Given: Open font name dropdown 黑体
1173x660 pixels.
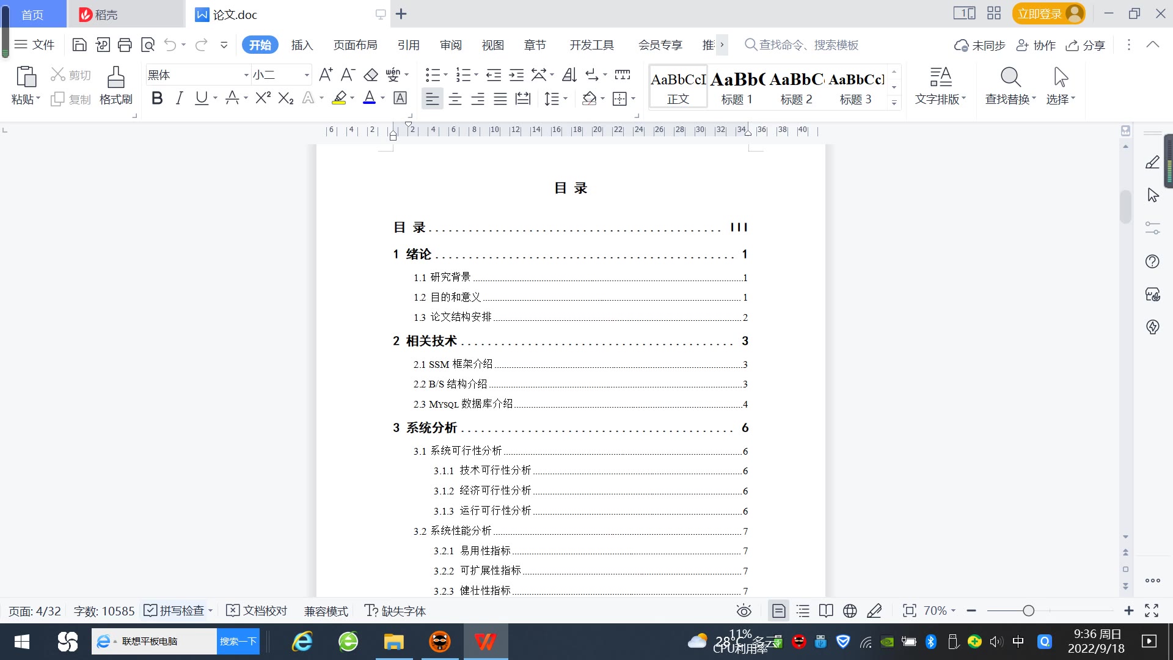Looking at the screenshot, I should pyautogui.click(x=246, y=75).
